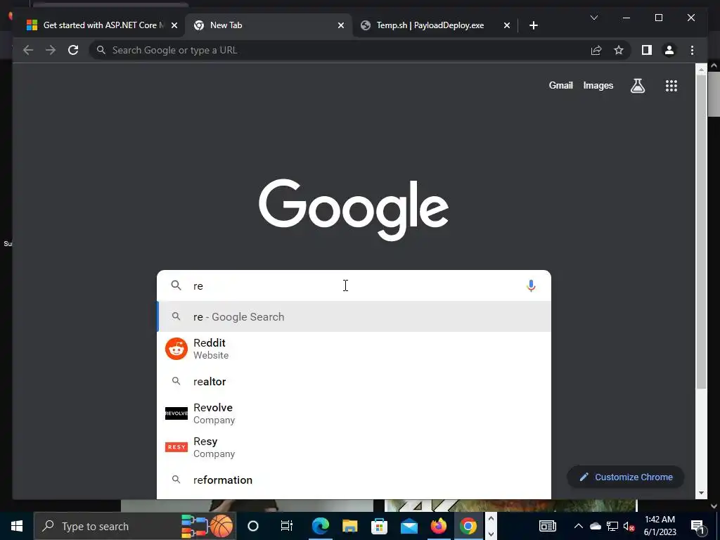Select the 're - Google Search' suggestion
The image size is (720, 540).
354,316
